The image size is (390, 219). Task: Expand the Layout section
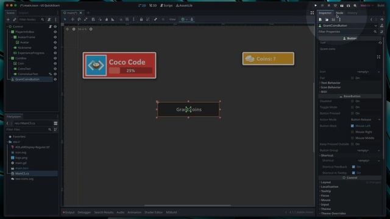325,182
